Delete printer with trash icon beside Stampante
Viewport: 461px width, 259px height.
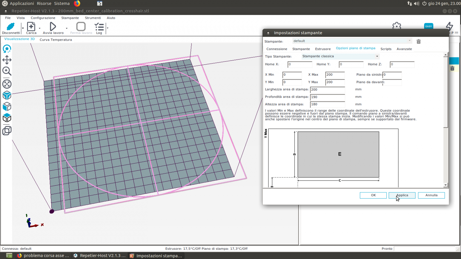(419, 41)
